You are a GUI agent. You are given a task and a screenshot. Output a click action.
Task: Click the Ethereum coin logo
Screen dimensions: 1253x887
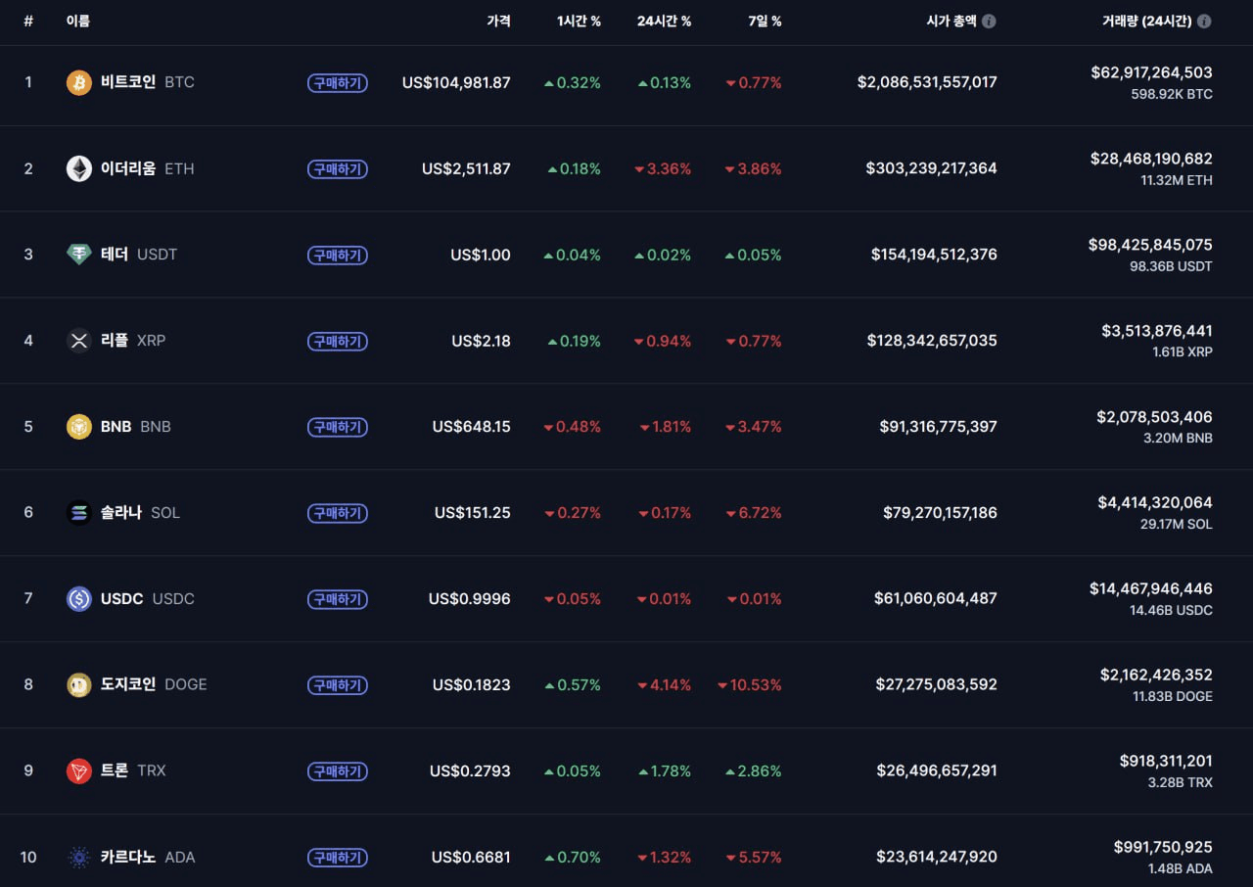(79, 168)
